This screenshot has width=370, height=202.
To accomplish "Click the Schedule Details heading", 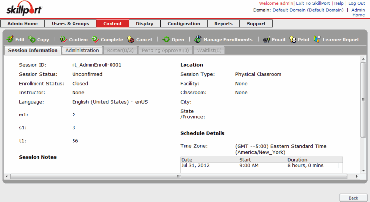I will [x=202, y=133].
